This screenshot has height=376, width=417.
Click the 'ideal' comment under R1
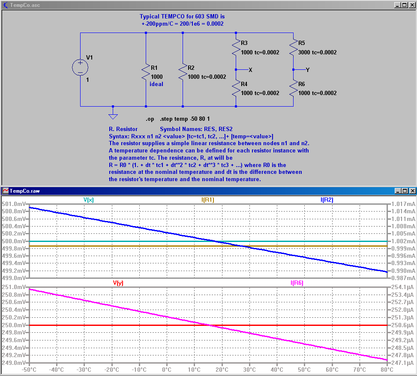[156, 84]
